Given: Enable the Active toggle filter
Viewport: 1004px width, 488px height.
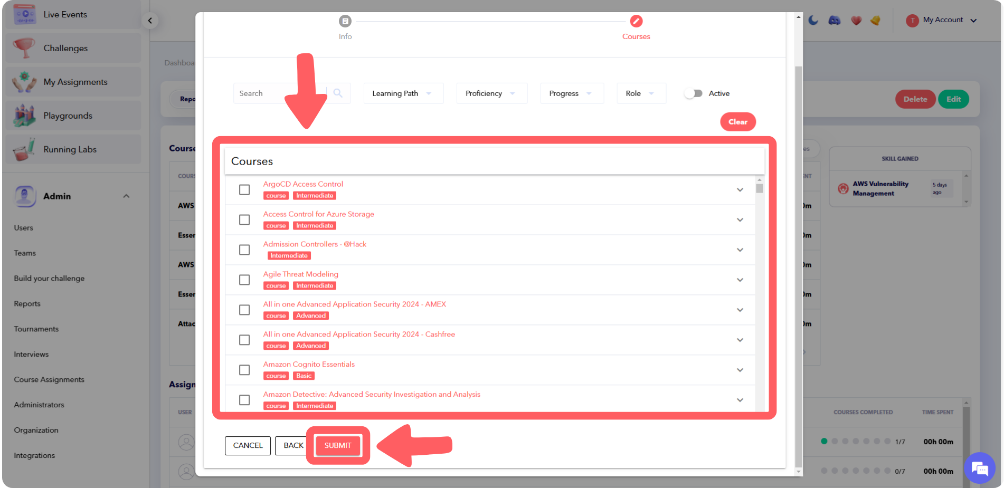Looking at the screenshot, I should (x=694, y=93).
